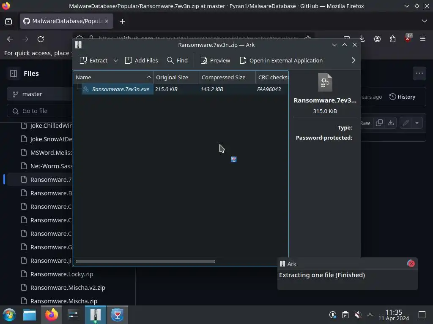Download raw file icon on GitHub
The height and width of the screenshot is (324, 433).
pos(390,123)
